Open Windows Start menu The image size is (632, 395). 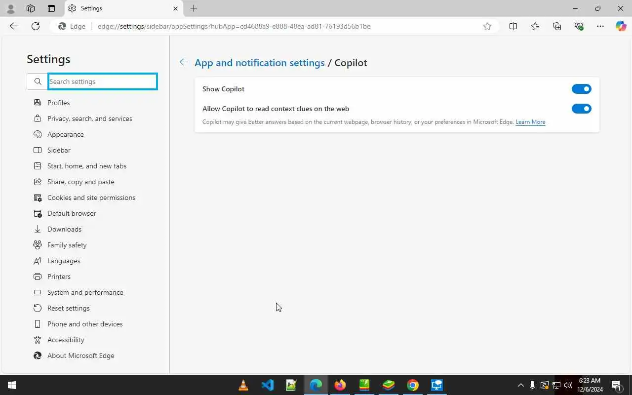pos(12,385)
